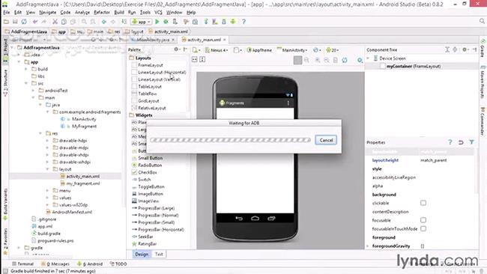Click the expand width layout icon
The height and width of the screenshot is (274, 487).
(195, 59)
